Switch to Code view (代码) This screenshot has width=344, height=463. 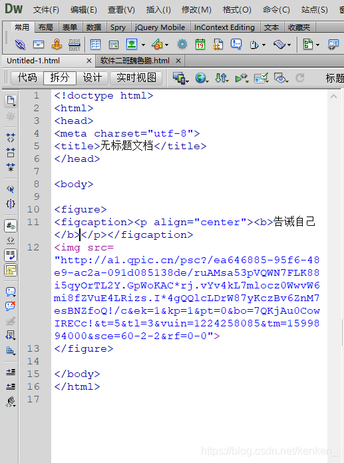(27, 78)
